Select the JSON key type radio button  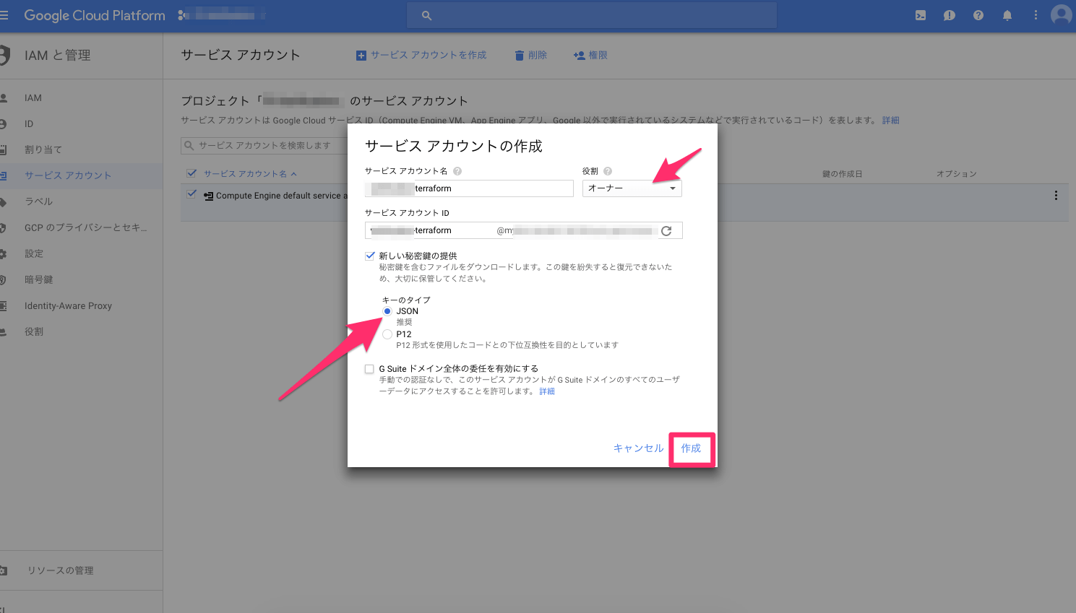pyautogui.click(x=387, y=311)
